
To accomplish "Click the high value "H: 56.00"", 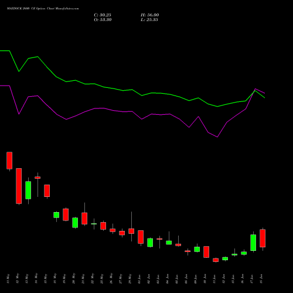I will click(150, 15).
